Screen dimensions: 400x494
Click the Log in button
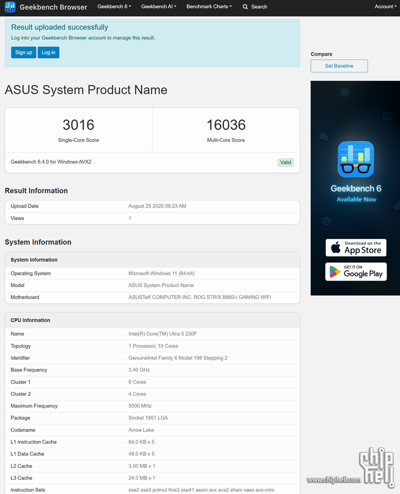(x=49, y=52)
